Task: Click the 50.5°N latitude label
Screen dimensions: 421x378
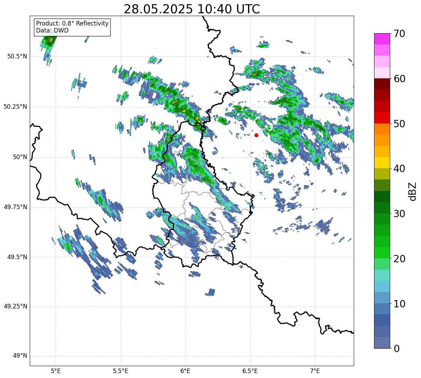Action: [x=17, y=56]
